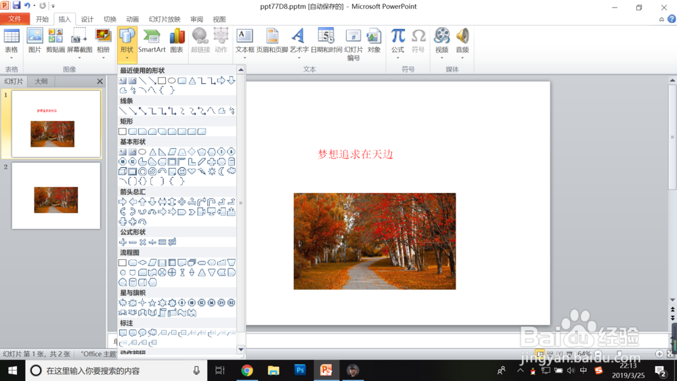Open the 幻灯片放映 slide show tab
Screen dimensions: 677x381
(165, 19)
